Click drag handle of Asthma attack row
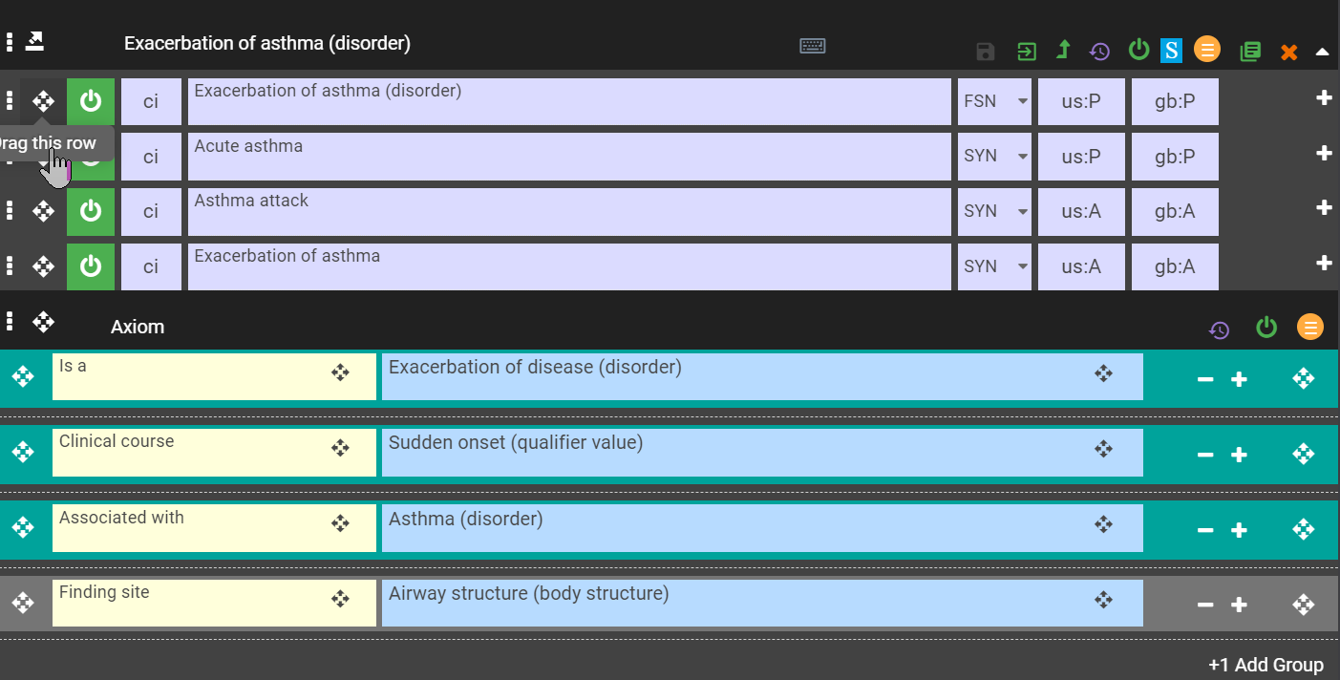 (x=43, y=211)
